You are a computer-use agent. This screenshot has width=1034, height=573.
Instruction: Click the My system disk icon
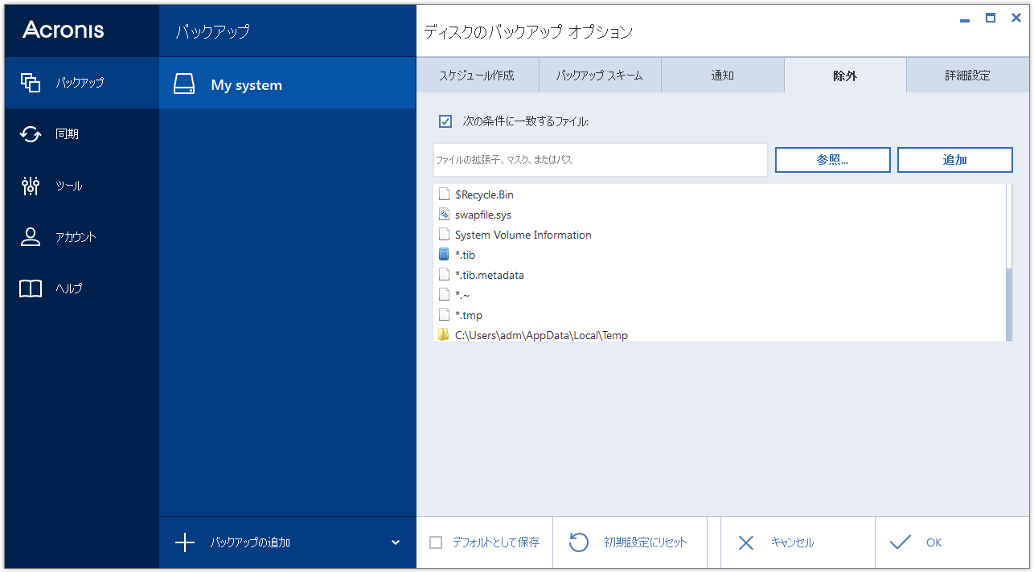pos(185,85)
